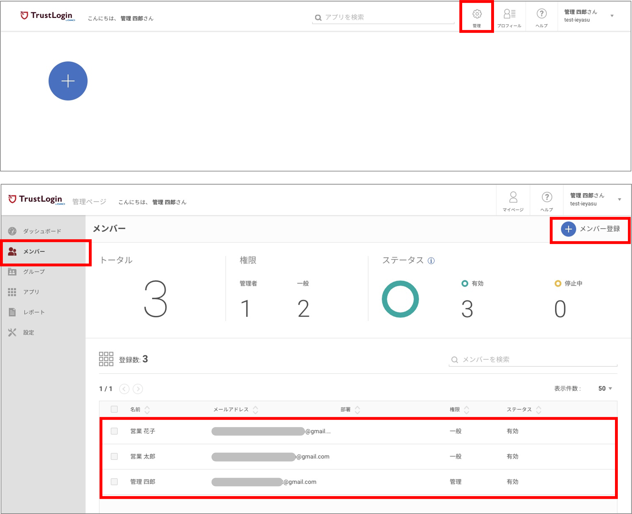Image resolution: width=632 pixels, height=514 pixels.
Task: Open the 設定 wrench icon in sidebar
Action: click(12, 332)
